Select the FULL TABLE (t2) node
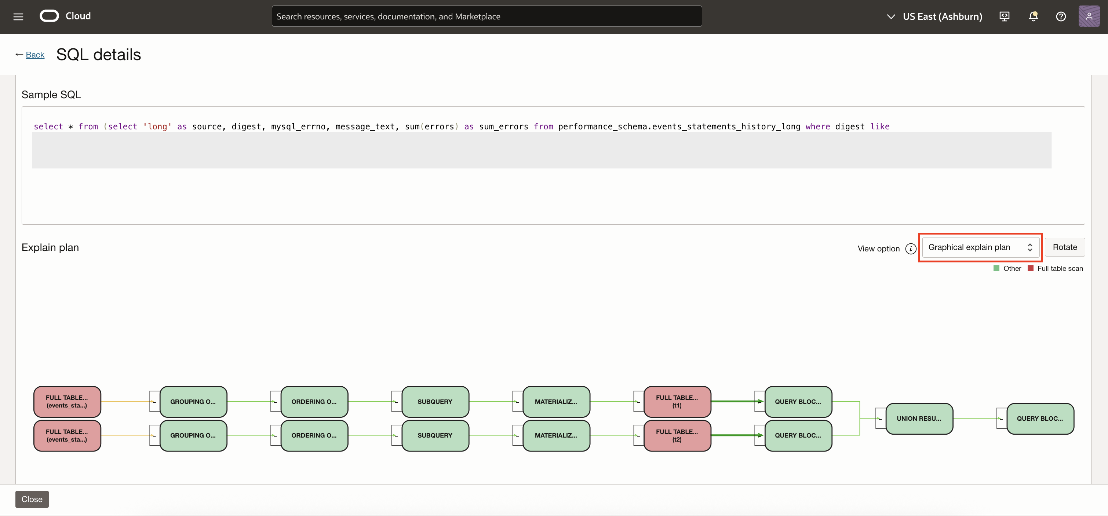This screenshot has width=1108, height=516. coord(677,436)
